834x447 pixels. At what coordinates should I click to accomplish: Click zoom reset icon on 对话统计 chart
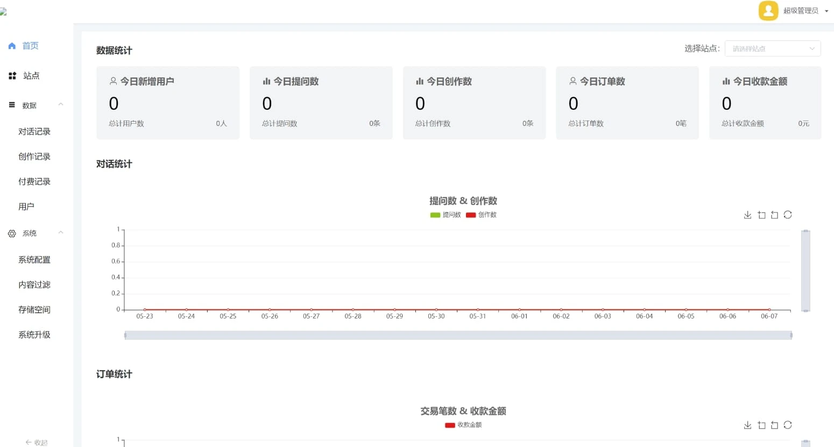(774, 215)
